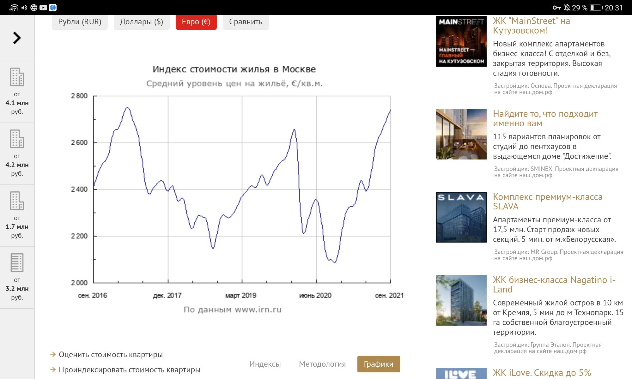Click the iLove banner thumbnail
The height and width of the screenshot is (379, 632).
coord(461,373)
